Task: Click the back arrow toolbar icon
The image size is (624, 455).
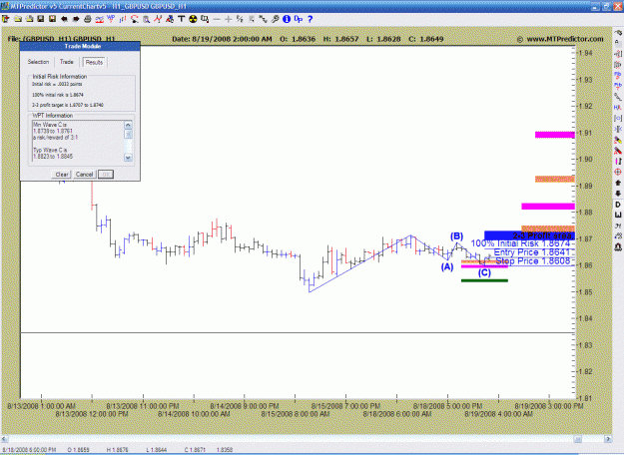Action: click(x=64, y=19)
